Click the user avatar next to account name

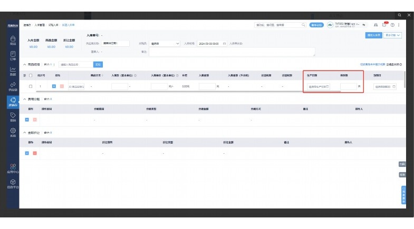330,25
